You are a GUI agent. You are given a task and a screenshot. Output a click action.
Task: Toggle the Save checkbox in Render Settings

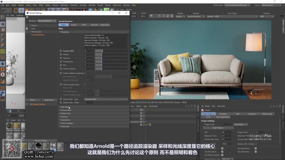(x=27, y=28)
